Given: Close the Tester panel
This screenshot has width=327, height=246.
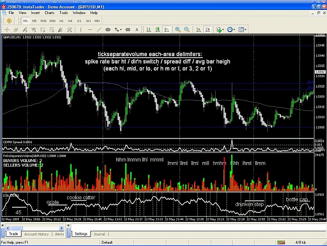Looking at the screenshot, I should point(68,226).
